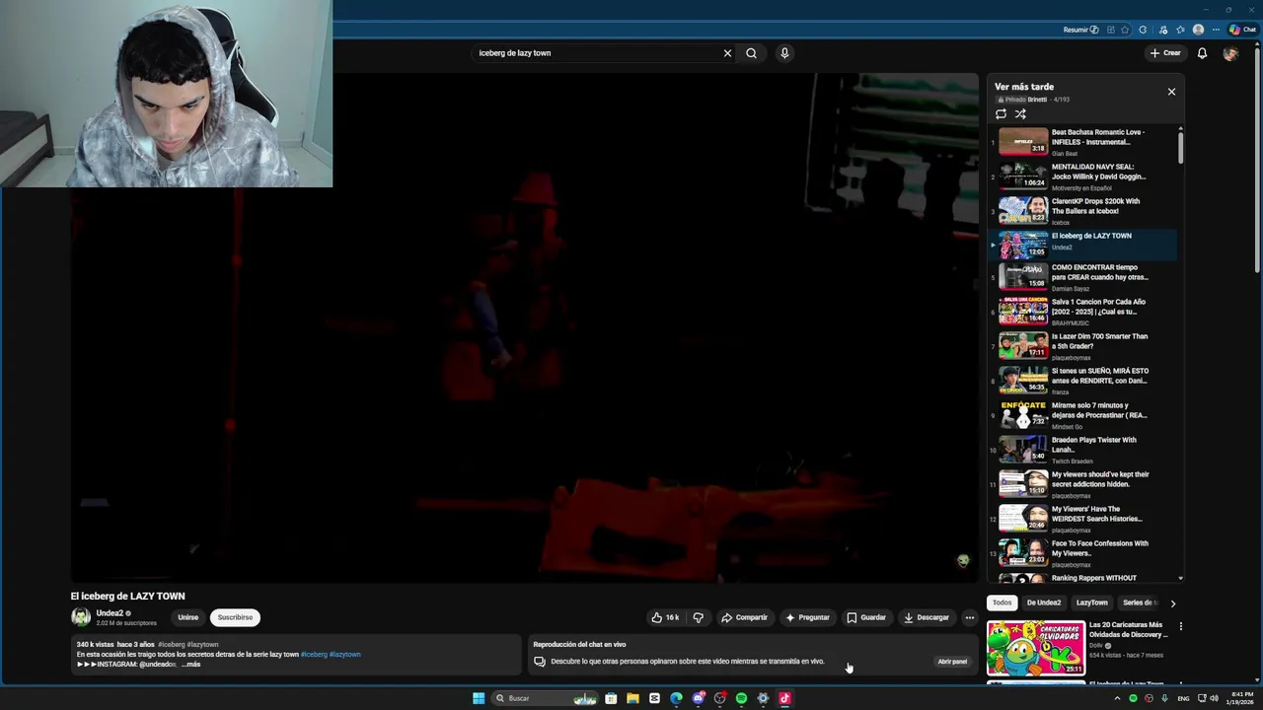Toggle playlist loop
This screenshot has height=710, width=1263.
pos(1001,114)
